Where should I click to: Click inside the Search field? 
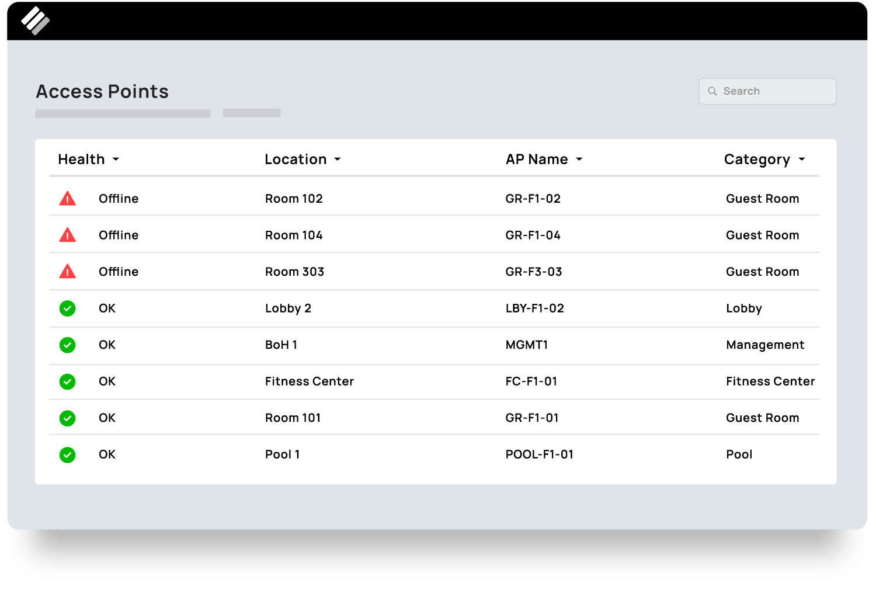tap(767, 91)
